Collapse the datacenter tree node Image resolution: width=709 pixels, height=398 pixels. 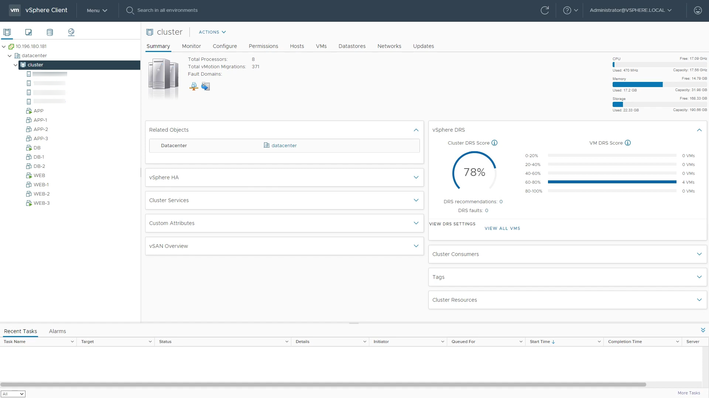pos(10,56)
